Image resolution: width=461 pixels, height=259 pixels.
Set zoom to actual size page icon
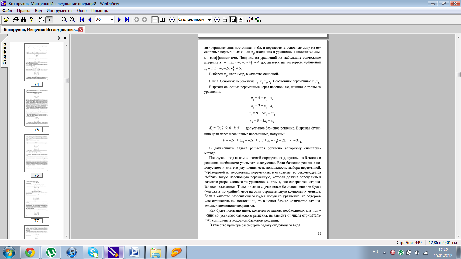(225, 20)
